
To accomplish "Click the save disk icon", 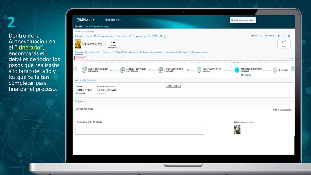I will [x=289, y=36].
